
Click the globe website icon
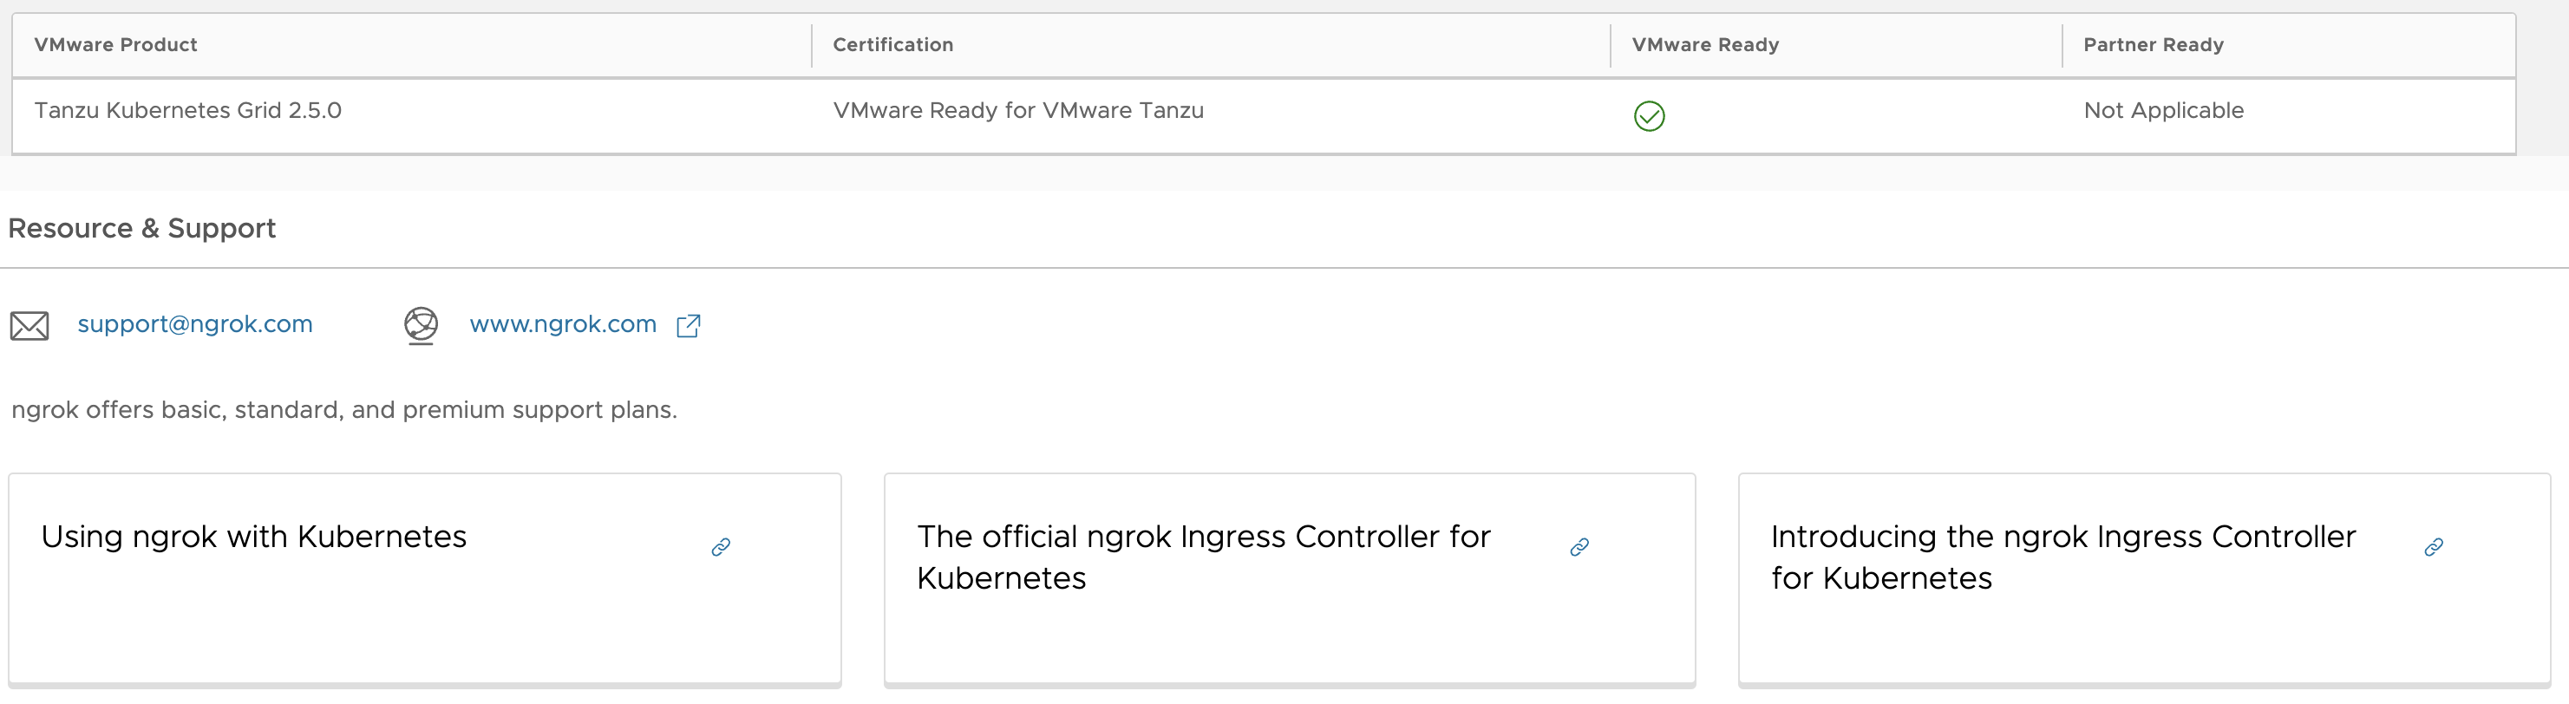(x=421, y=325)
